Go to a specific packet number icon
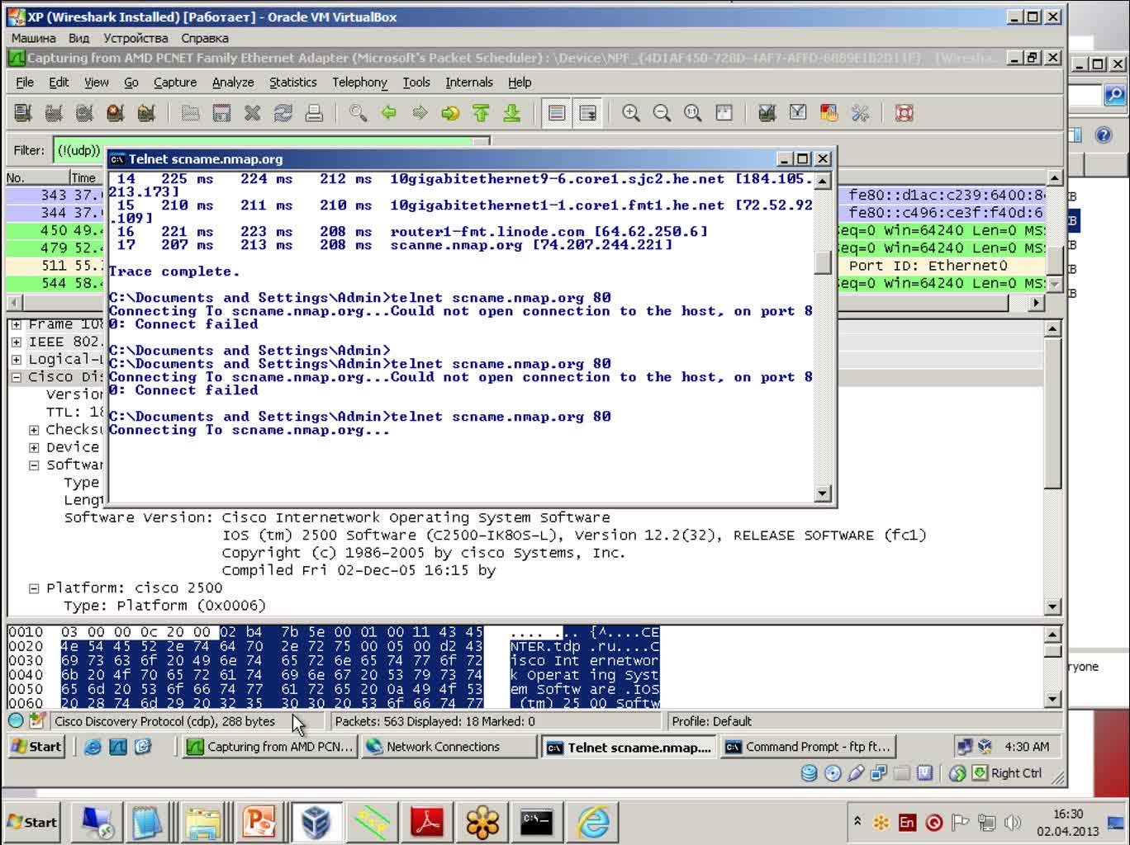 click(x=450, y=113)
